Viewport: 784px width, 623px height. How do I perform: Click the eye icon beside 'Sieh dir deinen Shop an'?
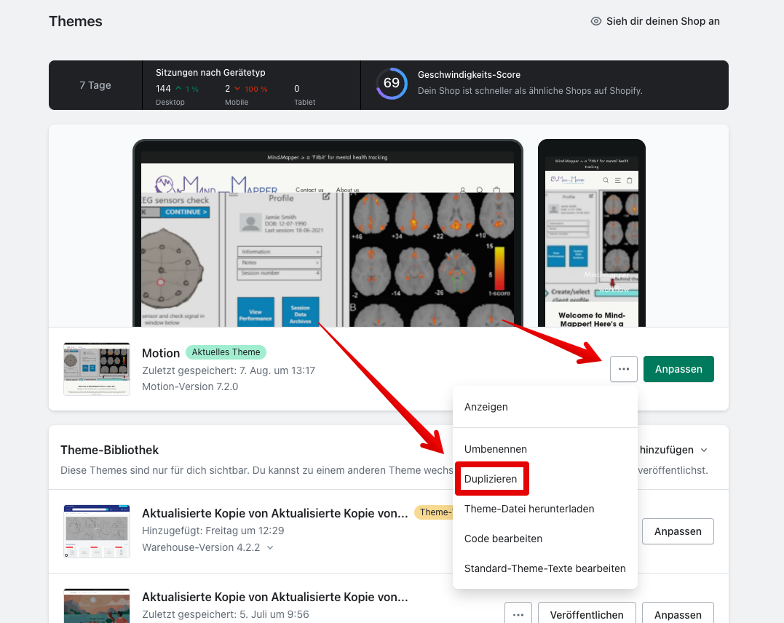(596, 21)
